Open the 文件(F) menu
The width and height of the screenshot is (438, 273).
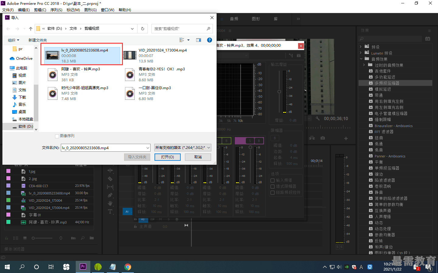click(8, 10)
